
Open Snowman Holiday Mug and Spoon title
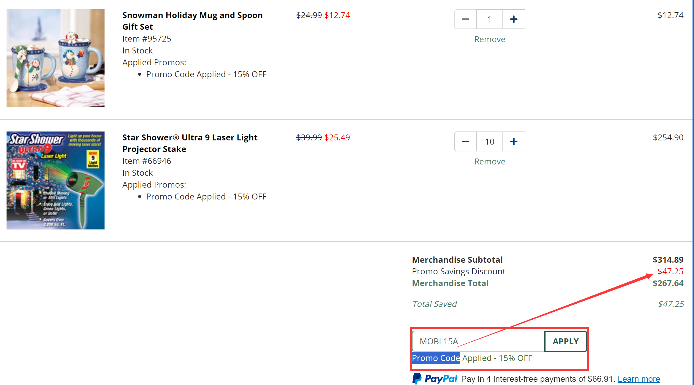[192, 21]
